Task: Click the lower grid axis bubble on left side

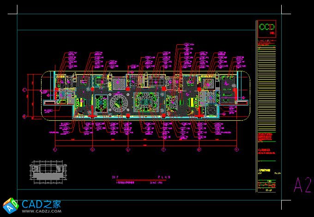Action: coord(25,117)
